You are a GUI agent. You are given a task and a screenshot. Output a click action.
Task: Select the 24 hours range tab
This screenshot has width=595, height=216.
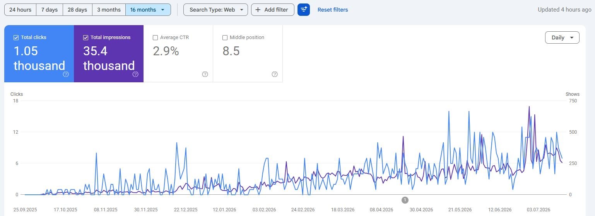(20, 10)
